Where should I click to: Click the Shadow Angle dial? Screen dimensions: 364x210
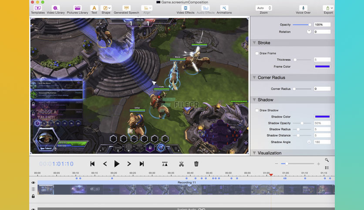click(309, 142)
